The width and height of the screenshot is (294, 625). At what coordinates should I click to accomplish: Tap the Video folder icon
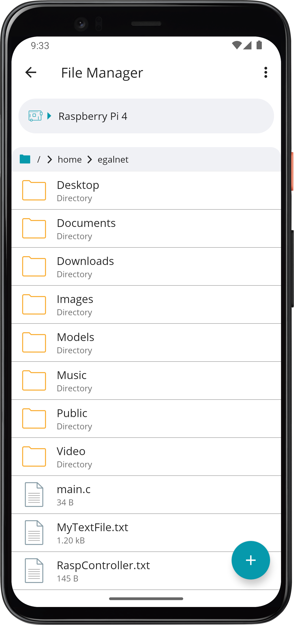point(34,456)
